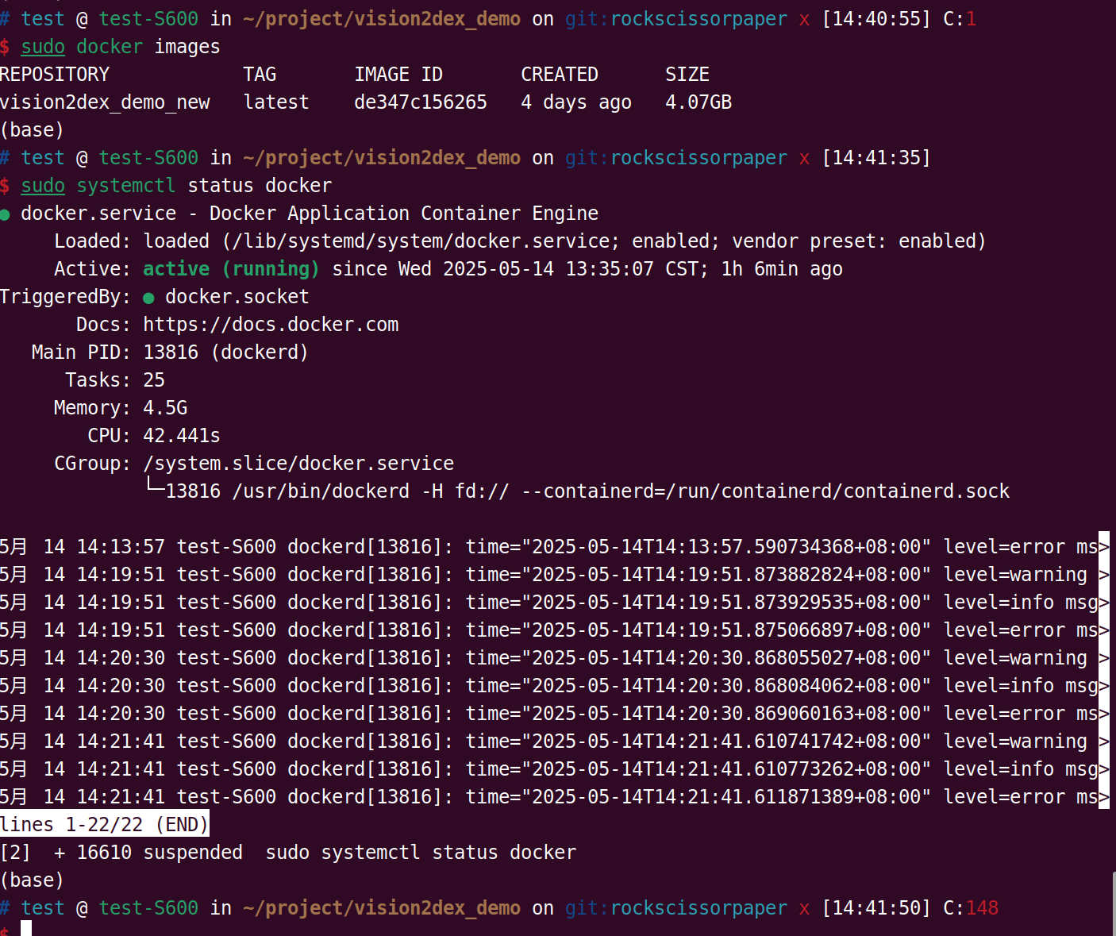Image resolution: width=1116 pixels, height=936 pixels.
Task: Select the active (running) status text
Action: [230, 268]
